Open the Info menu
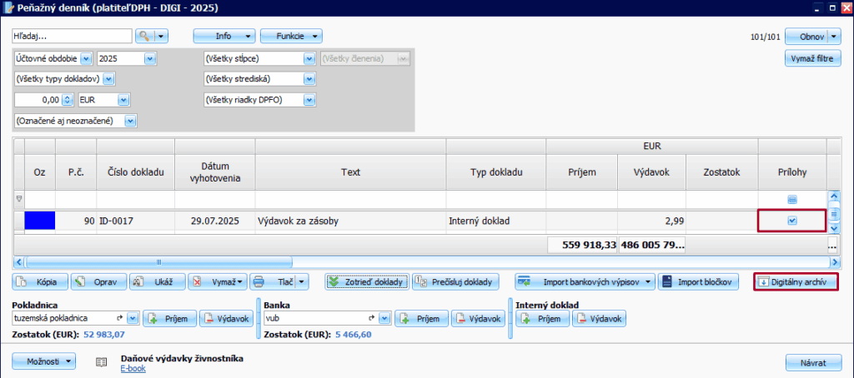Viewport: 854px width, 378px height. [x=224, y=37]
